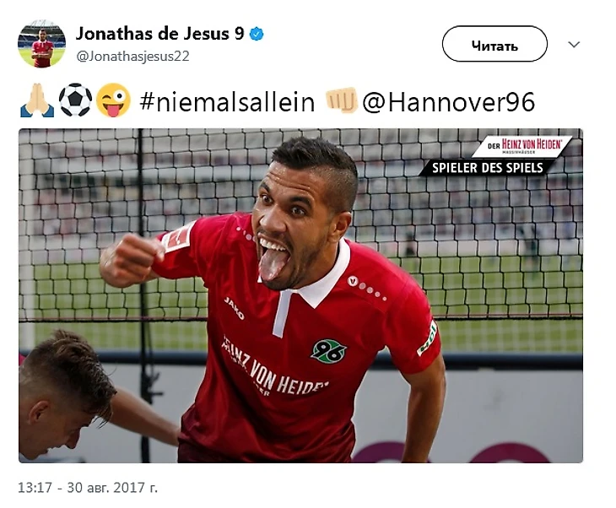Click the Jonathas de Jesus profile avatar
The height and width of the screenshot is (508, 616).
coord(41,44)
